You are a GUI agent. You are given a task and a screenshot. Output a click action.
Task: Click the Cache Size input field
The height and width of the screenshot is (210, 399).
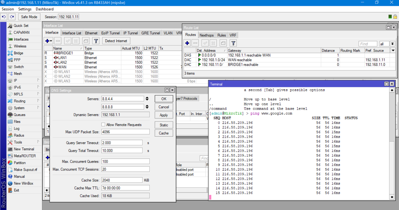click(x=122, y=180)
